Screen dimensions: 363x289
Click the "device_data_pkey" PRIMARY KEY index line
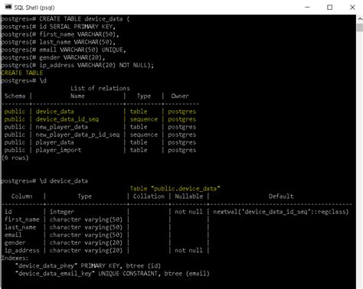(88, 266)
